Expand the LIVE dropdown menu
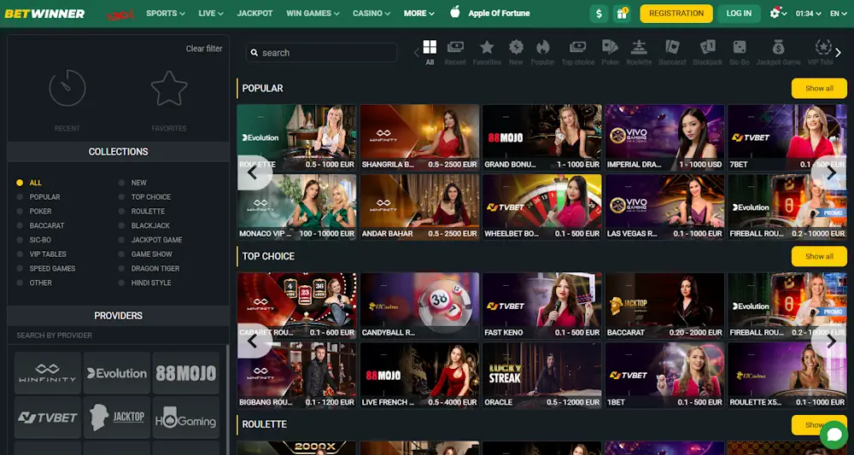 (211, 14)
